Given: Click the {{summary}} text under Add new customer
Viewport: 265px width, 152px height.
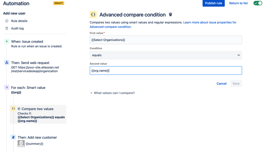Looking at the screenshot, I should [34, 144].
